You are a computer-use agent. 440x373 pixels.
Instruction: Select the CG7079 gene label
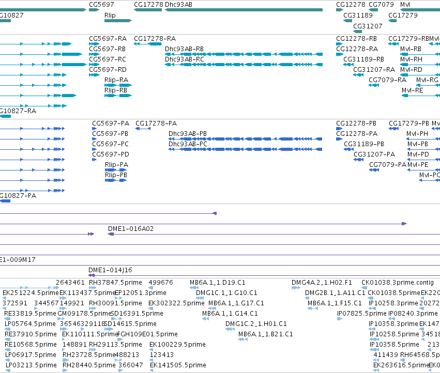[x=382, y=5]
